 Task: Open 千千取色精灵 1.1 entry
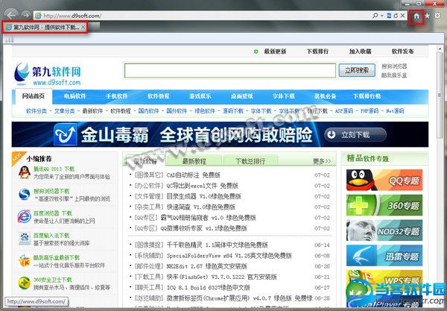(x=218, y=245)
